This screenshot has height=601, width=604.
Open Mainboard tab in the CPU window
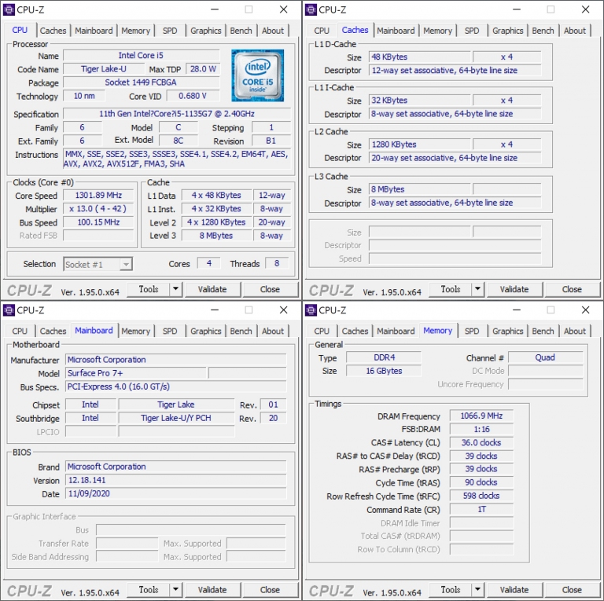94,31
